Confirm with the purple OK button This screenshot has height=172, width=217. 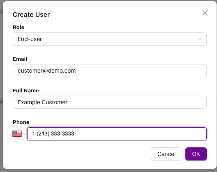(196, 154)
